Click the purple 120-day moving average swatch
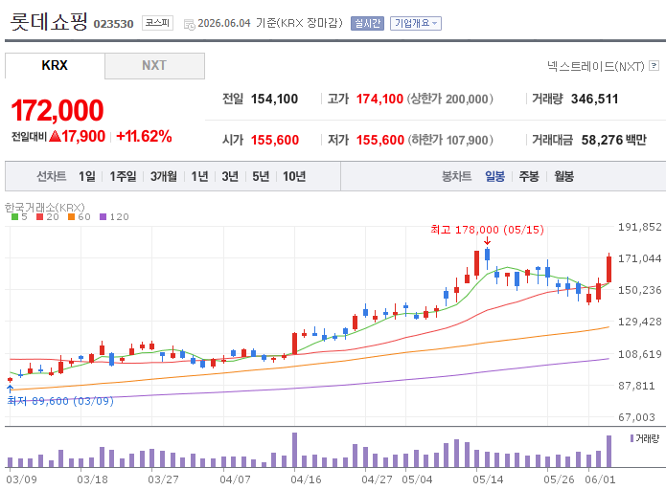The width and height of the screenshot is (666, 490). pos(103,217)
